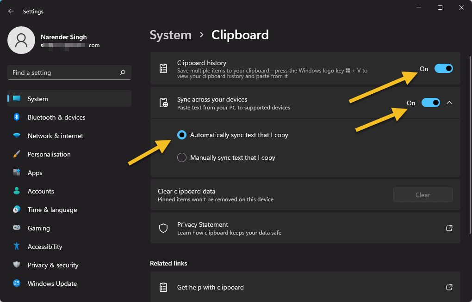
Task: Click the Sync across devices clipboard icon
Action: pyautogui.click(x=163, y=103)
